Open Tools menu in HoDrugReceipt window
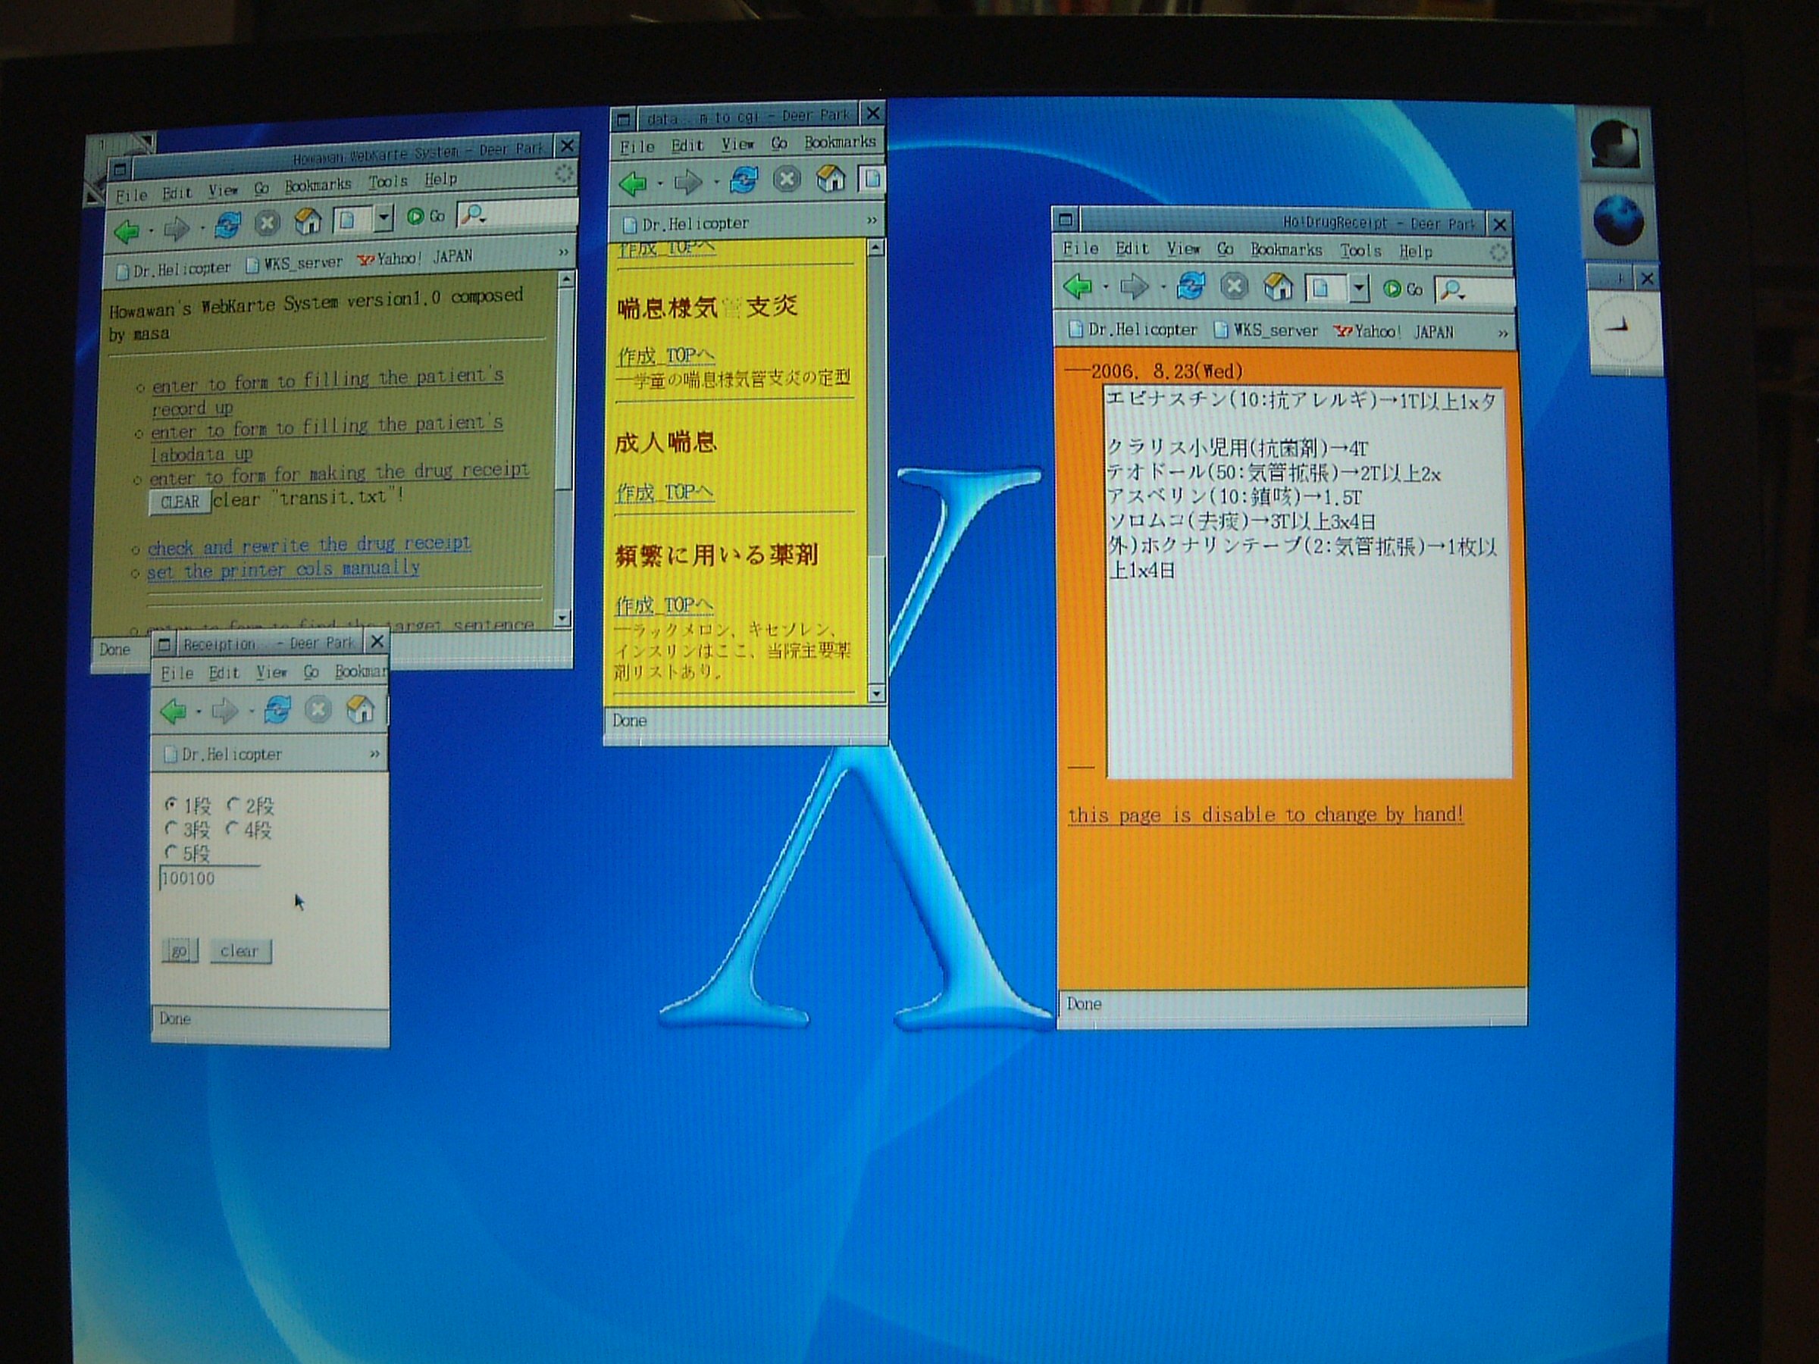Screen dimensions: 1819x1364 [1360, 250]
